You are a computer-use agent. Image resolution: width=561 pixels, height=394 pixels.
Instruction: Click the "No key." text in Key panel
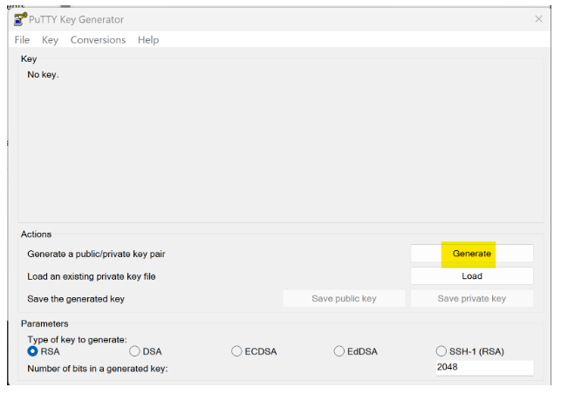click(x=43, y=75)
